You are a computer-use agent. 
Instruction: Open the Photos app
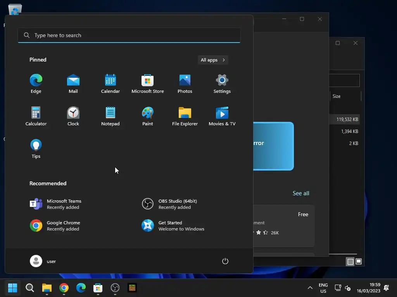coord(185,84)
